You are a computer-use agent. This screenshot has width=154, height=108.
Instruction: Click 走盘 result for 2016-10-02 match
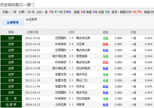pyautogui.click(x=106, y=38)
